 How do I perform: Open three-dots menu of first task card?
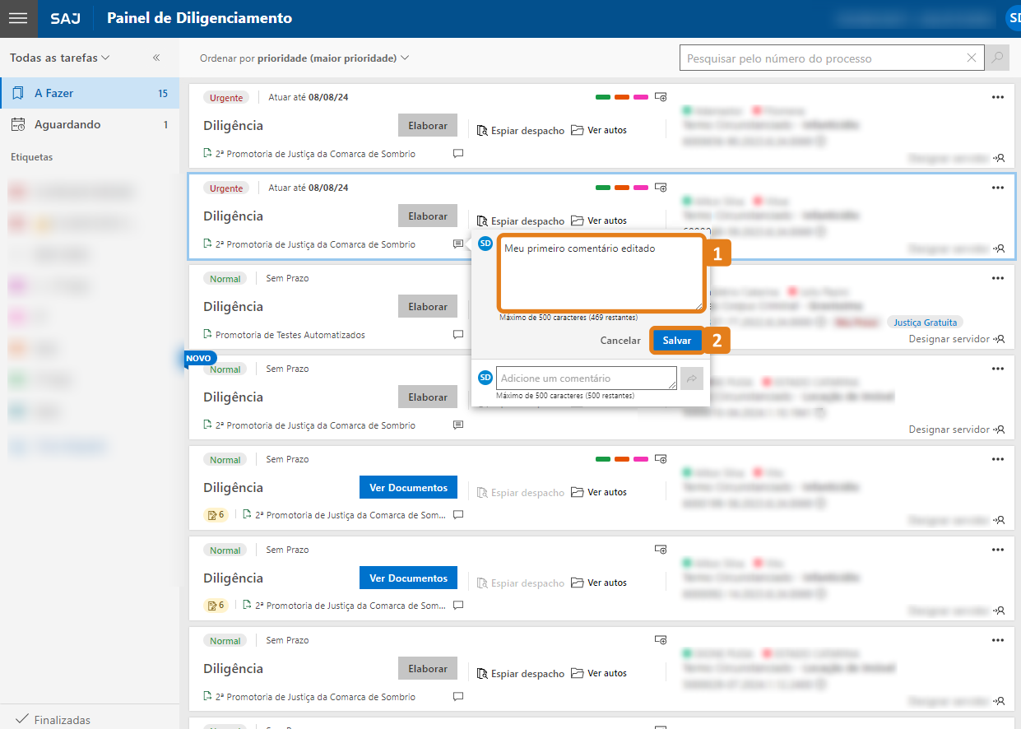coord(997,97)
